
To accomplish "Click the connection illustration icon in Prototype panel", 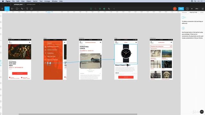I will tap(184, 17).
